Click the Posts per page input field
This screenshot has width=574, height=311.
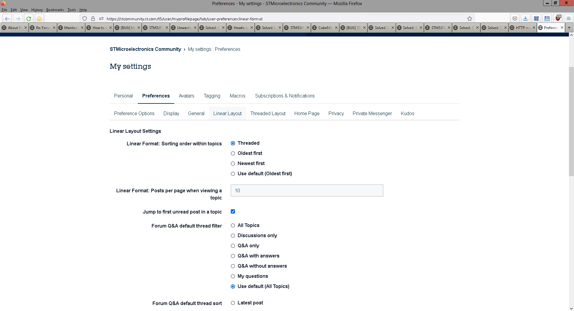[x=307, y=190]
